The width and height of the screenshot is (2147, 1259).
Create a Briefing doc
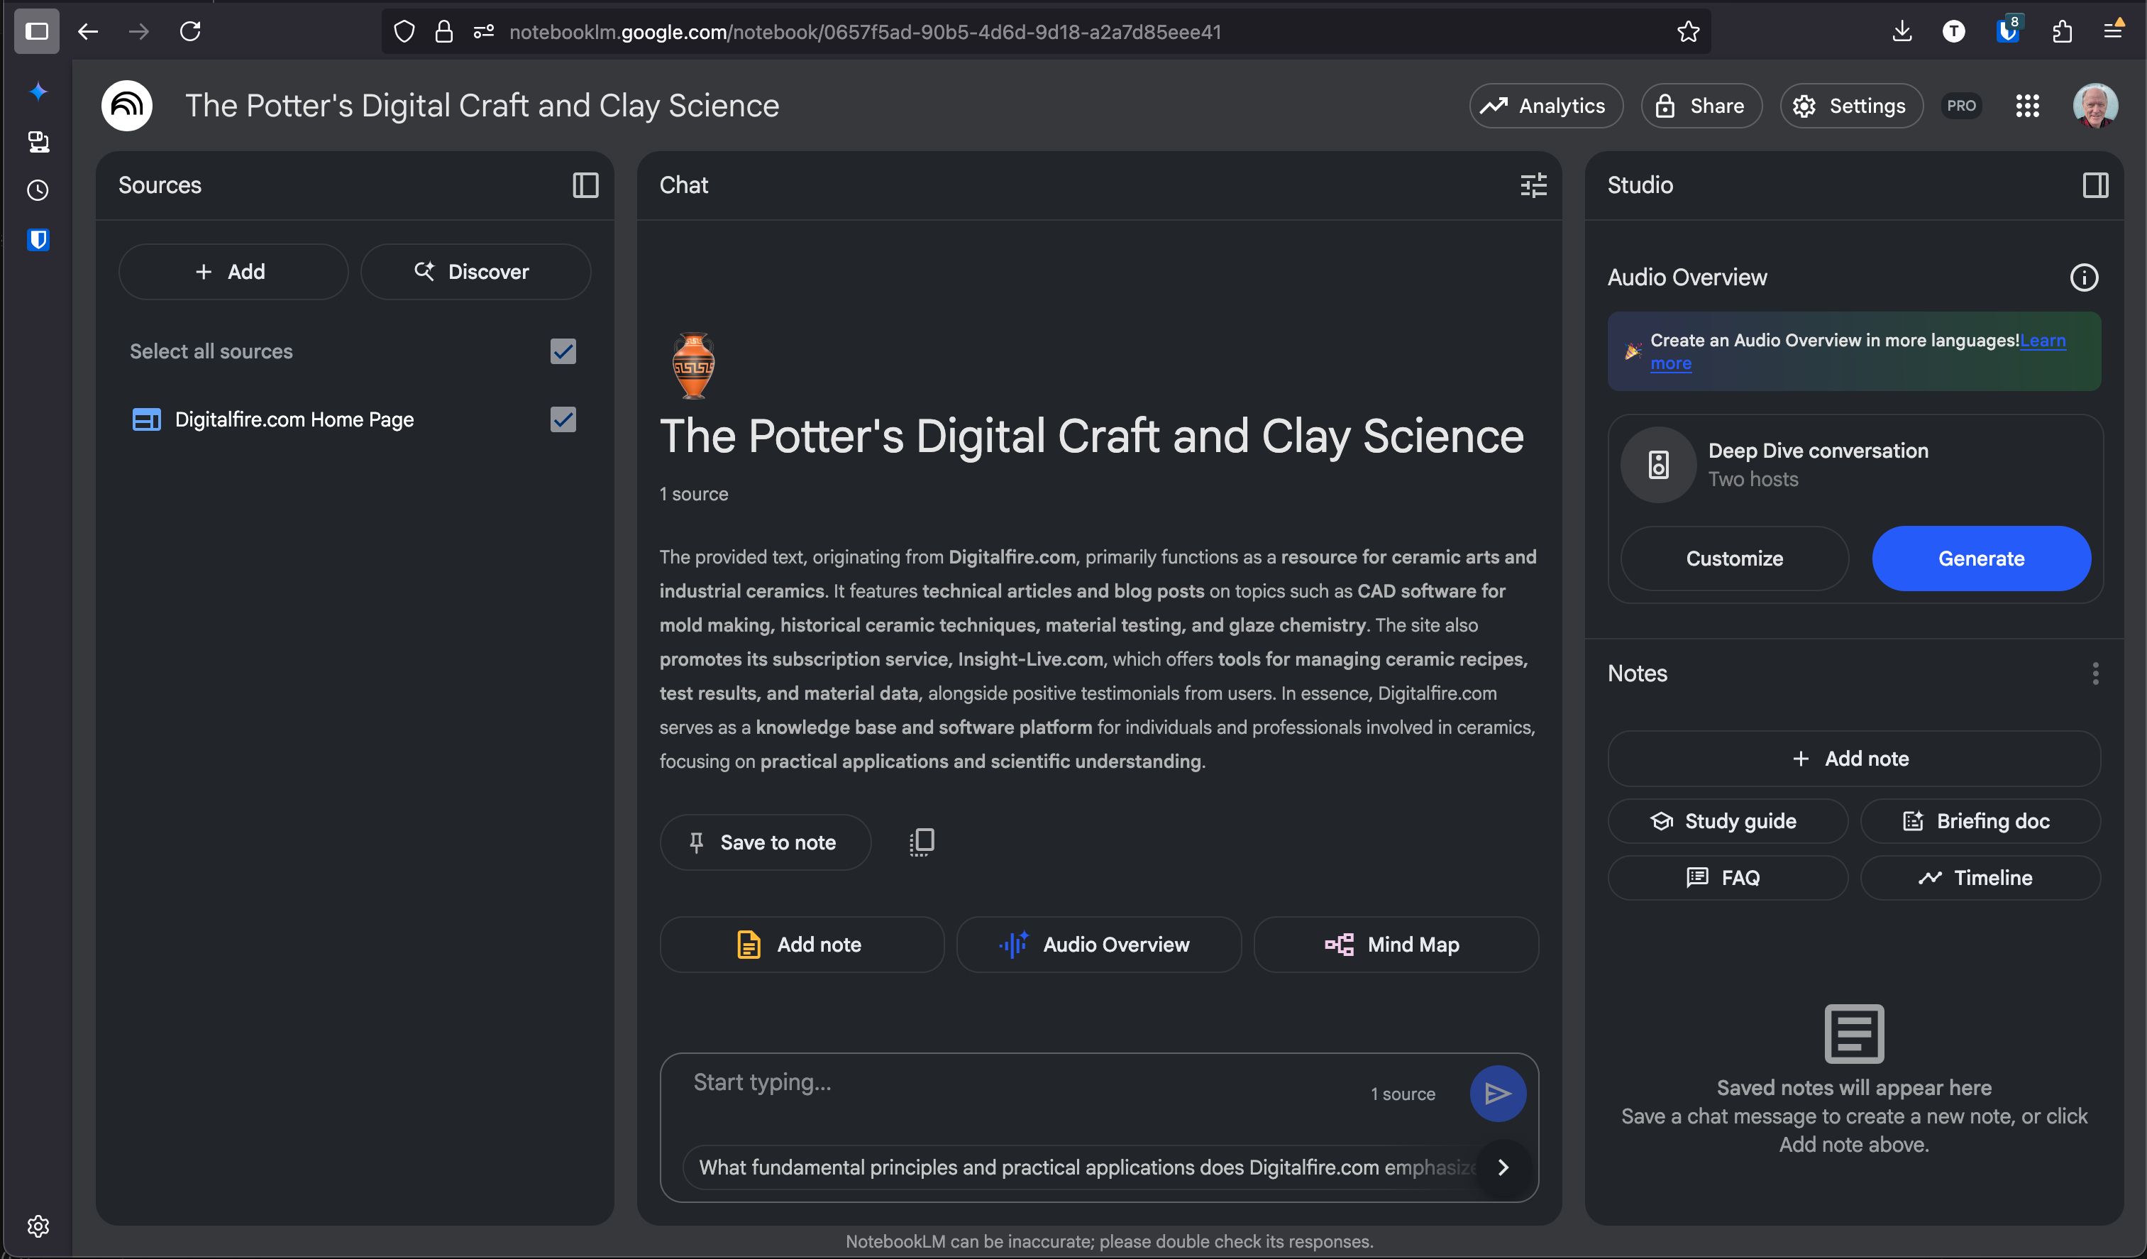pyautogui.click(x=1980, y=821)
